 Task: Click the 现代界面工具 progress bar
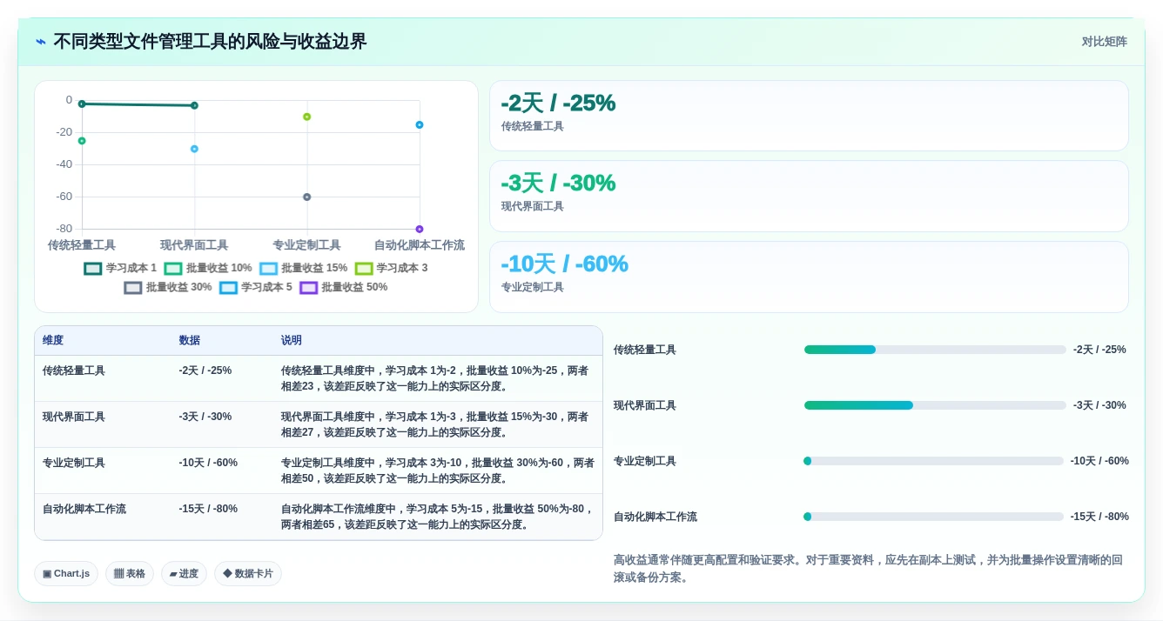[935, 405]
